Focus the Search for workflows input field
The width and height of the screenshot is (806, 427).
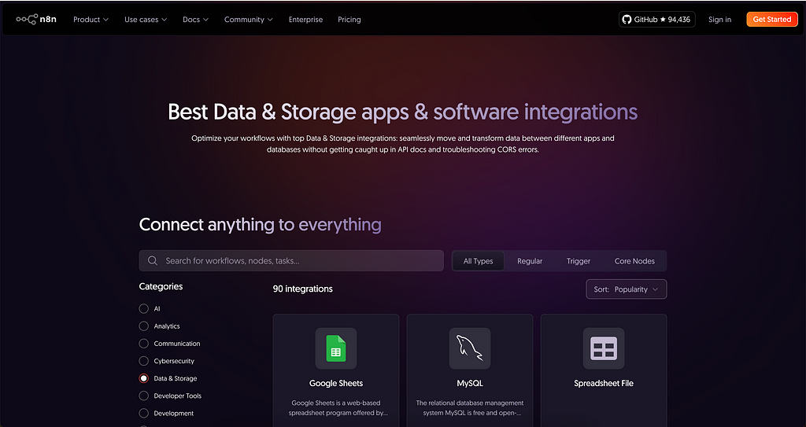pos(291,260)
